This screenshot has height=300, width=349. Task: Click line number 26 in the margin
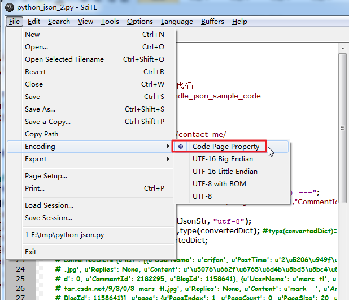pyautogui.click(x=20, y=289)
